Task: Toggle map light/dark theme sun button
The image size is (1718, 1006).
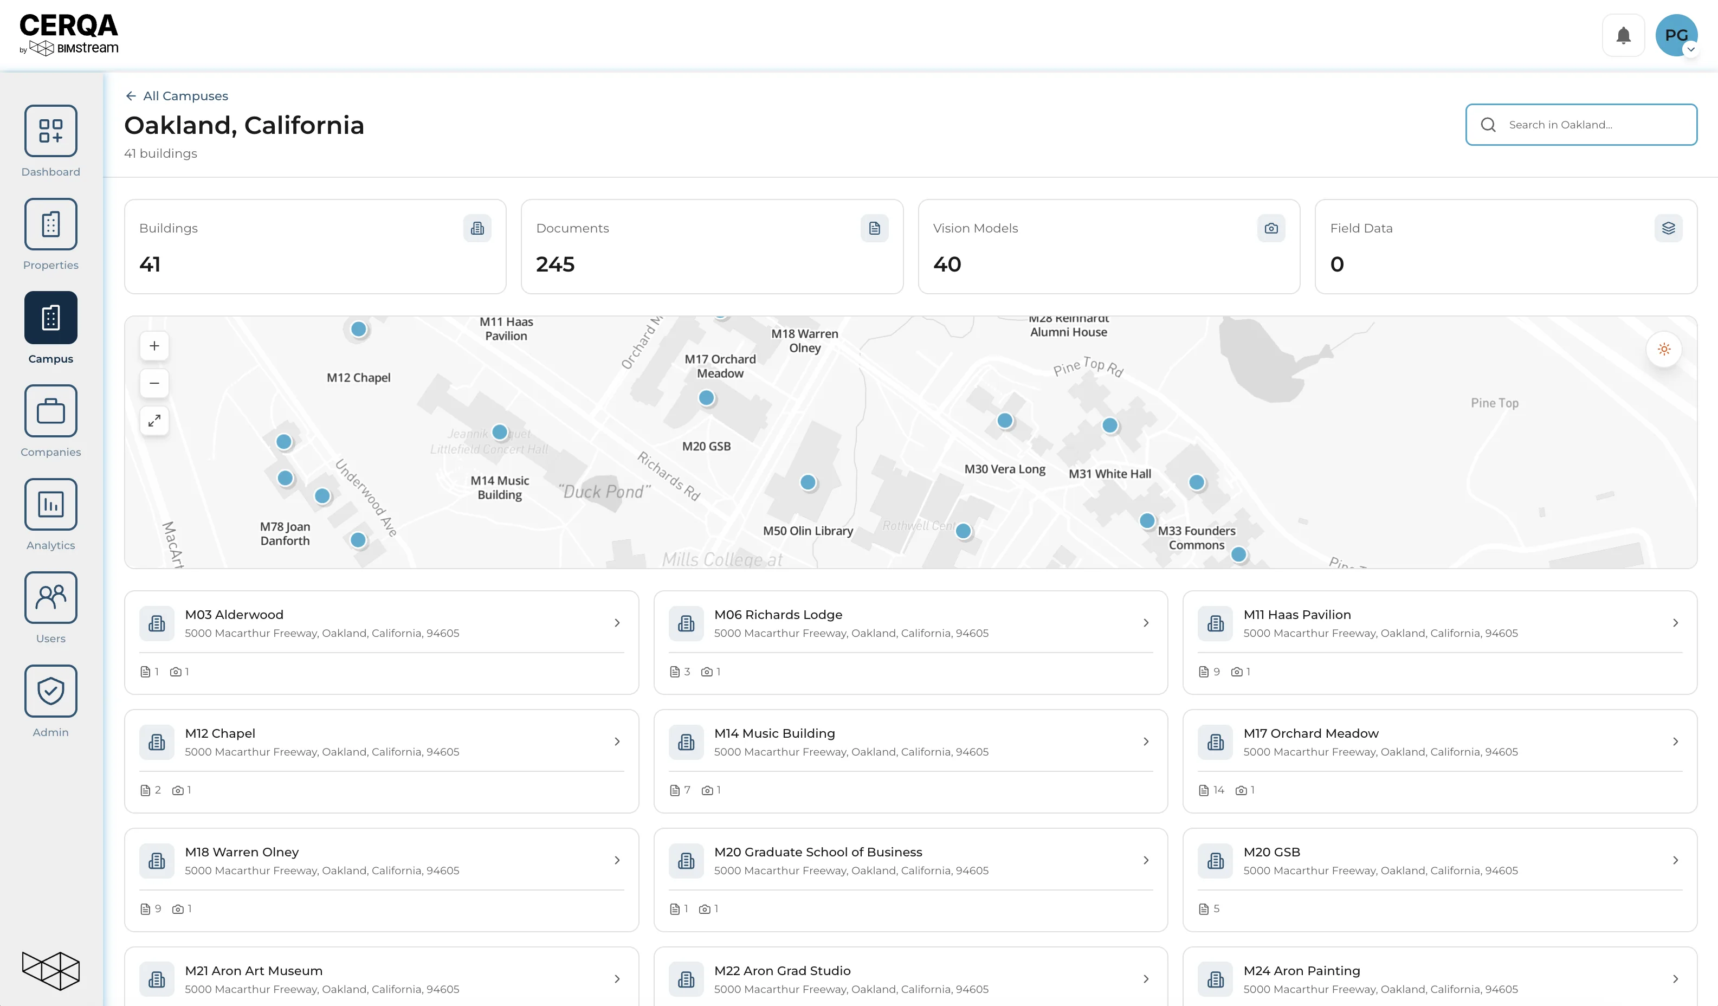Action: click(1663, 349)
